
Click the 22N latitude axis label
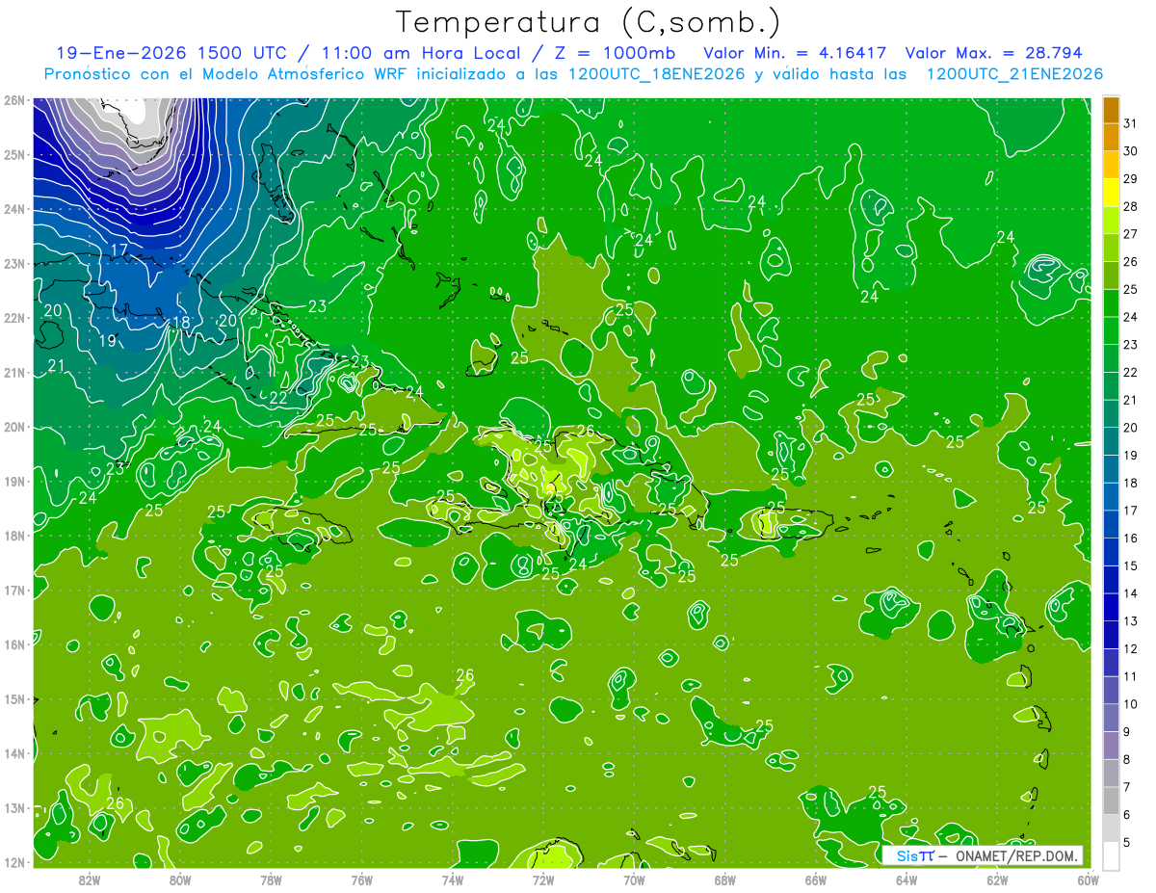pos(13,318)
